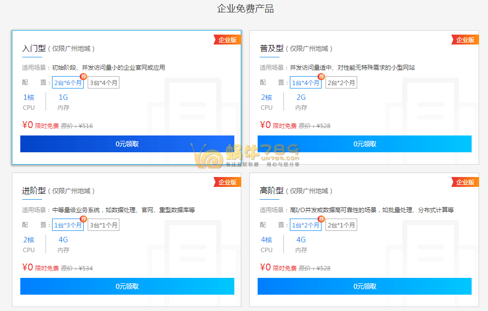Image resolution: width=488 pixels, height=311 pixels.
Task: Select the 3台*4个月 configuration for 入门型
Action: [x=103, y=83]
